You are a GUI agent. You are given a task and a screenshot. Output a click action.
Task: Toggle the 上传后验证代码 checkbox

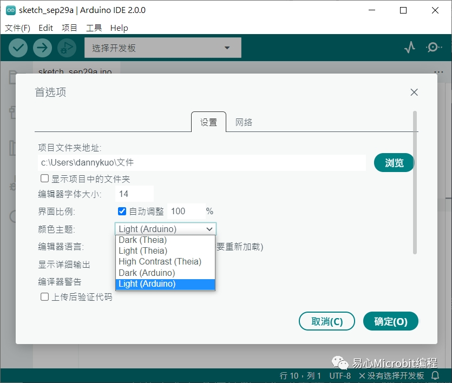click(45, 296)
